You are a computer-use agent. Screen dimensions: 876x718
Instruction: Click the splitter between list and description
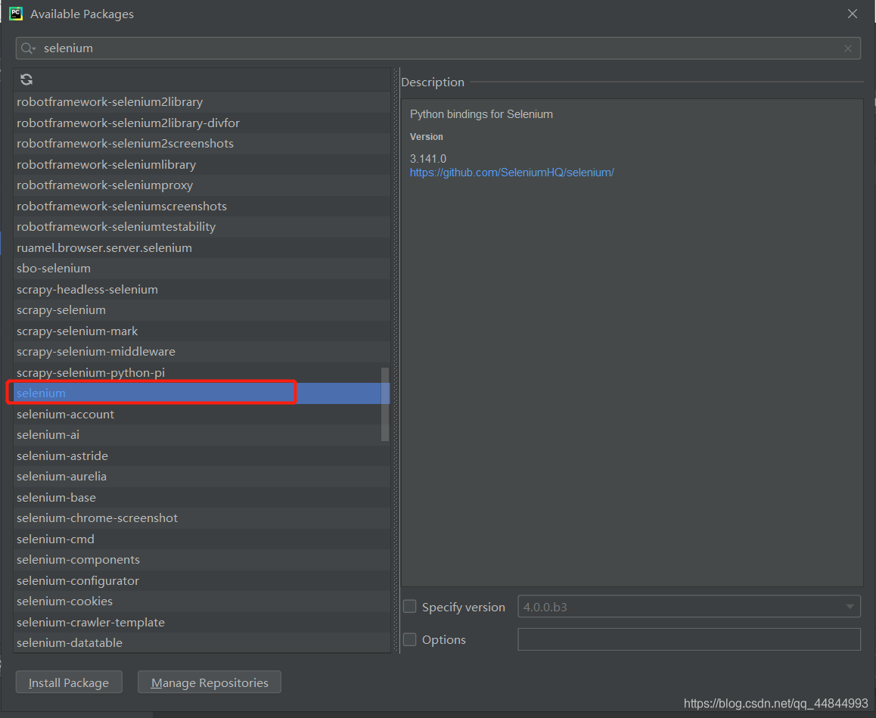pos(396,360)
